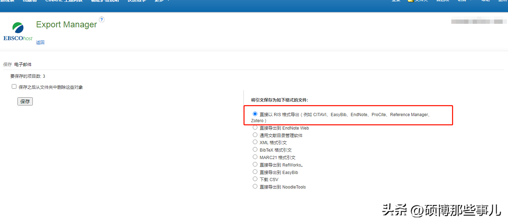This screenshot has width=508, height=223.
Task: Open the 语言 dropdown in top bar
Action: (464, 1)
